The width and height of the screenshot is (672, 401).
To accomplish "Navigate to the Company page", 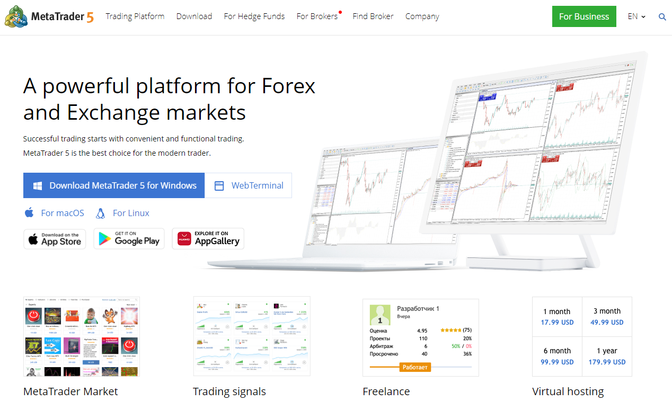I will coord(422,16).
